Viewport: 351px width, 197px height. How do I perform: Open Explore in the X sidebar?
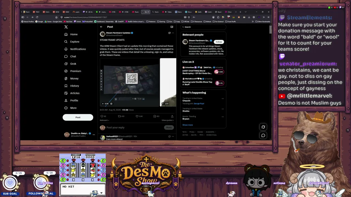72,42
